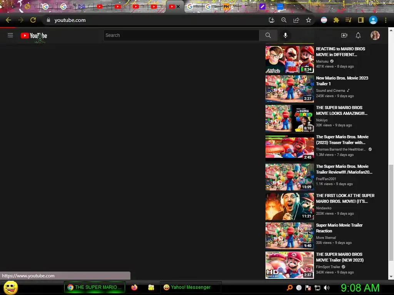This screenshot has height=295, width=394.
Task: Open the 6:10 Nokiiyo video thumbnail
Action: [x=289, y=118]
